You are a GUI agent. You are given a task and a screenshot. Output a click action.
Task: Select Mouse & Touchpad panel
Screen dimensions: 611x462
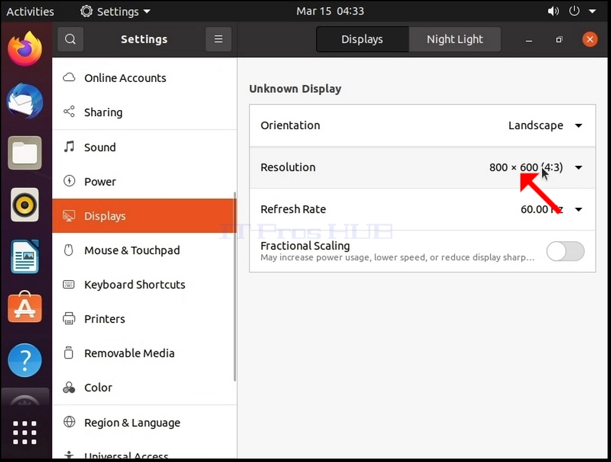tap(144, 250)
